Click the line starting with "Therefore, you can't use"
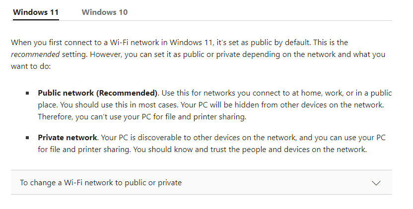The image size is (413, 209). (x=142, y=116)
